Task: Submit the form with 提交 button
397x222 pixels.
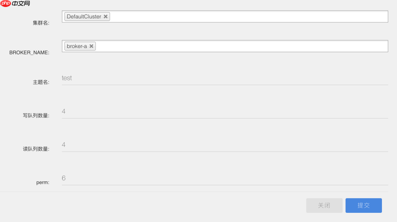Action: click(x=364, y=205)
